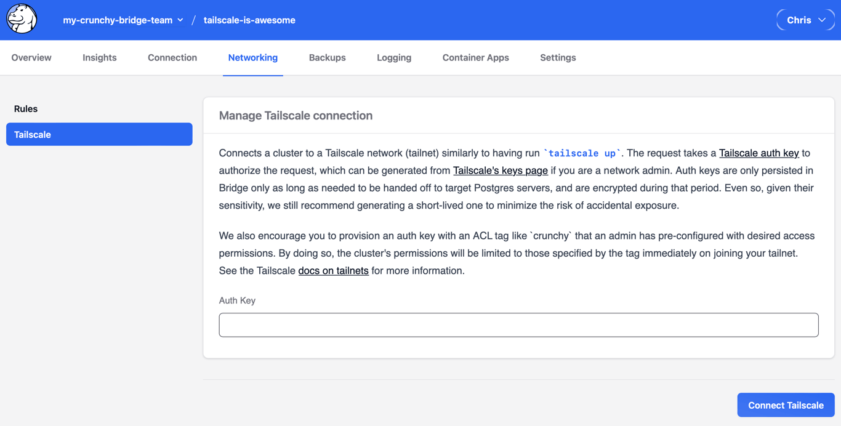Click the Auth Key field label
Viewport: 841px width, 426px height.
(x=237, y=300)
